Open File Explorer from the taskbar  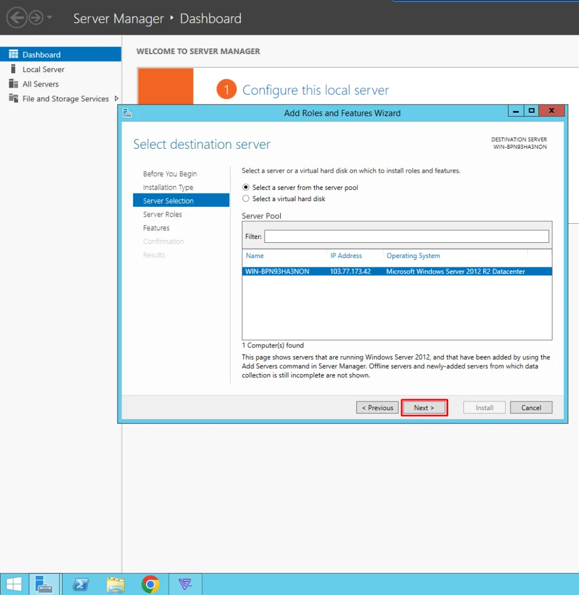click(x=116, y=585)
